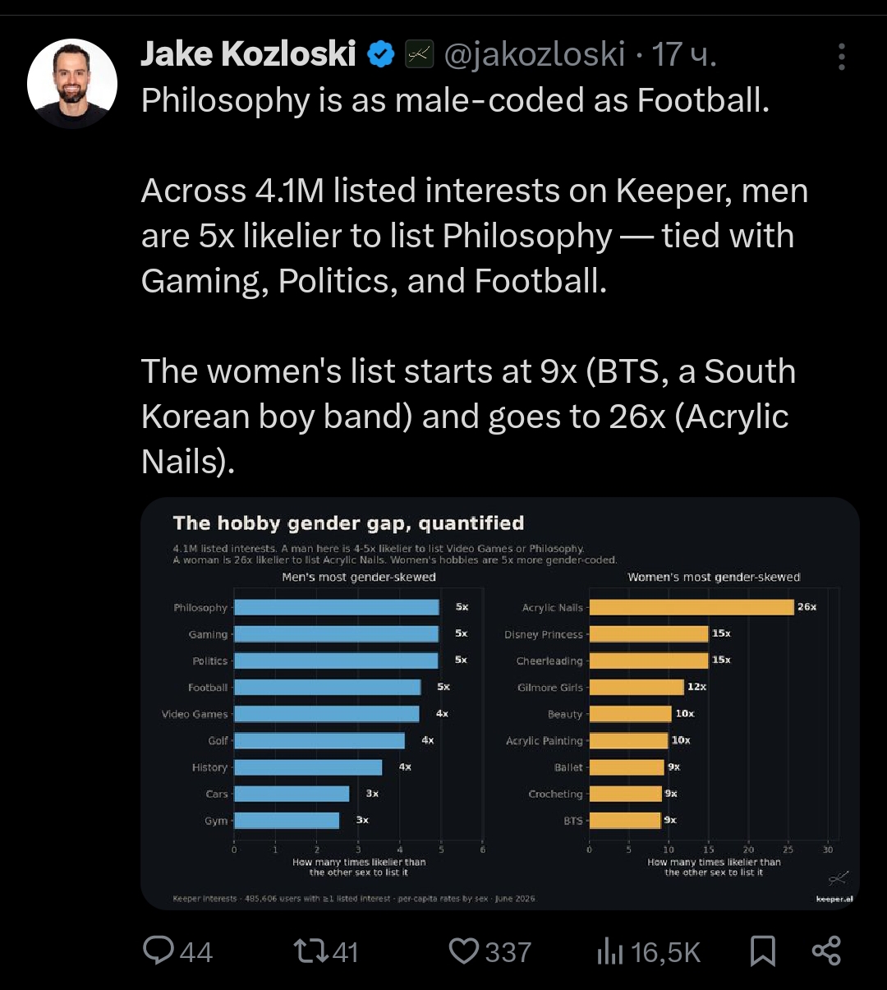Image resolution: width=887 pixels, height=990 pixels.
Task: Click the Philosophy 5x blue bar
Action: point(337,607)
